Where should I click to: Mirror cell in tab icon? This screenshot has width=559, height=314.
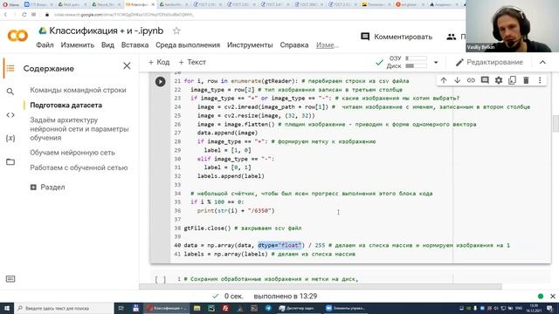(x=513, y=80)
